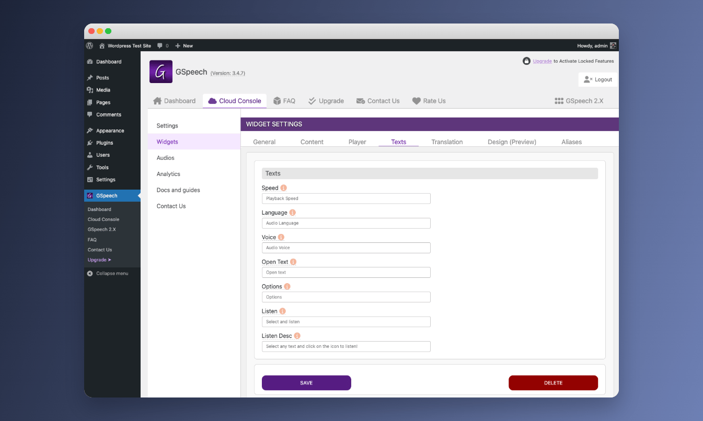Click the Playback Speed input field

pos(346,198)
